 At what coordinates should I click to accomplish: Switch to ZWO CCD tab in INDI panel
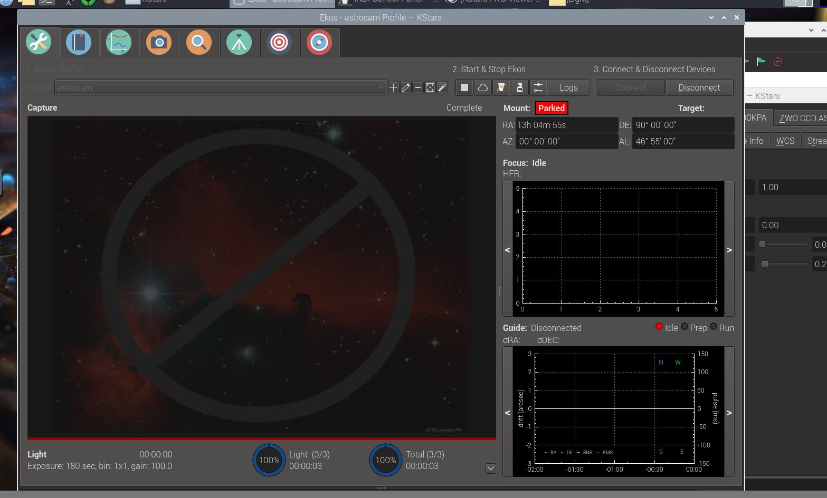coord(801,118)
